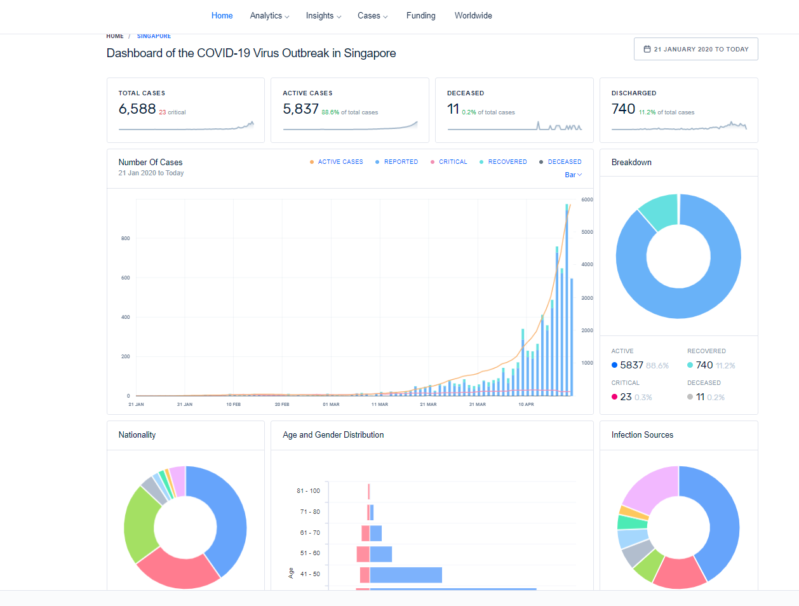Viewport: 799px width, 606px height.
Task: Click the Deceased sparkline chart
Action: (x=514, y=126)
